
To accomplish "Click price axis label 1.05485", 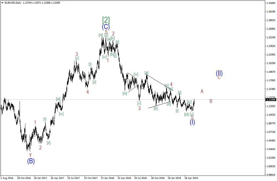I will 271,141.
